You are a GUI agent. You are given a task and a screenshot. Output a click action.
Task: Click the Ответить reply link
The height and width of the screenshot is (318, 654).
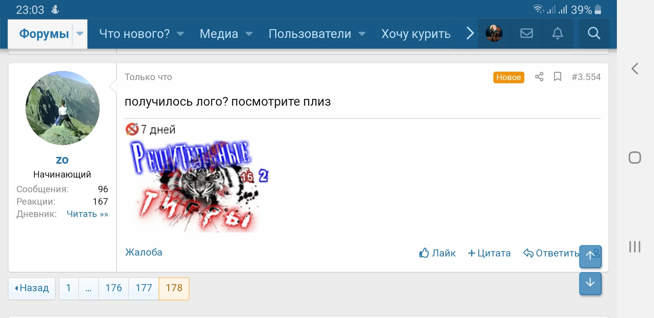click(x=551, y=253)
